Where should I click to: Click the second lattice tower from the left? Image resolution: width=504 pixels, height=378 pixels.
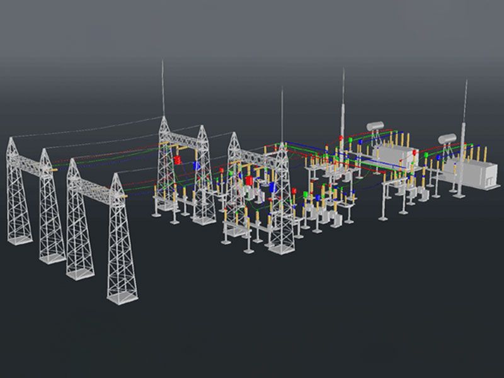(50, 208)
